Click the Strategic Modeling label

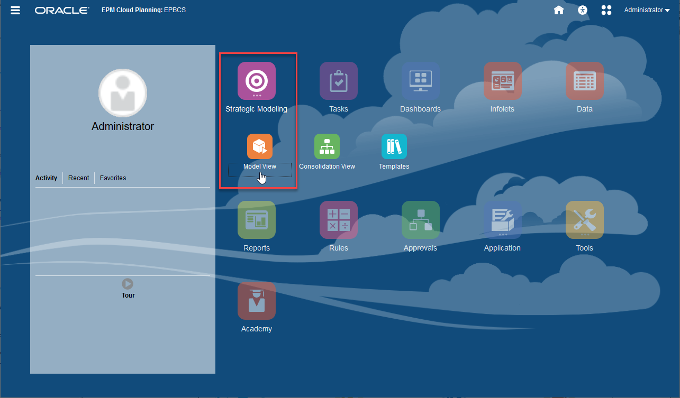[x=257, y=109]
